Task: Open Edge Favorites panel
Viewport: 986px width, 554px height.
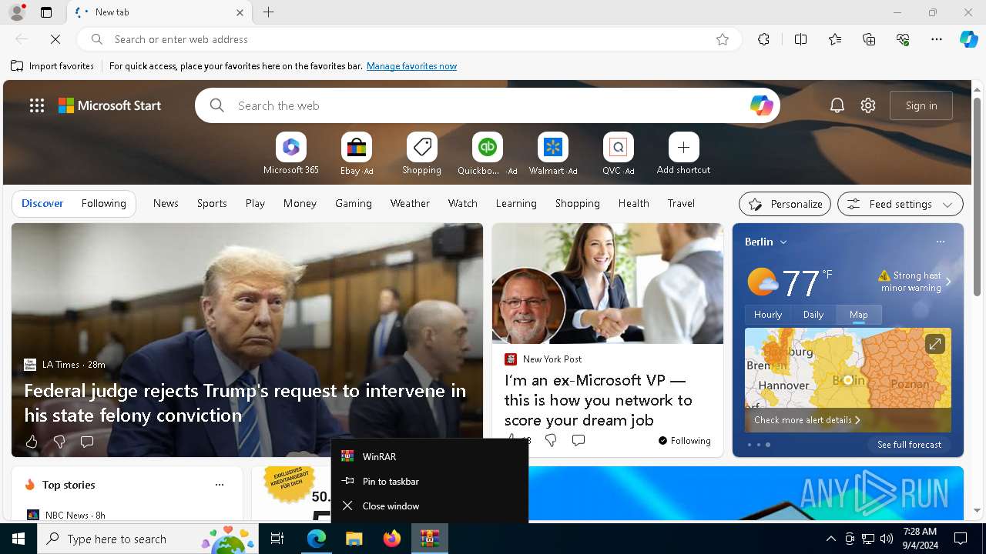Action: tap(835, 39)
